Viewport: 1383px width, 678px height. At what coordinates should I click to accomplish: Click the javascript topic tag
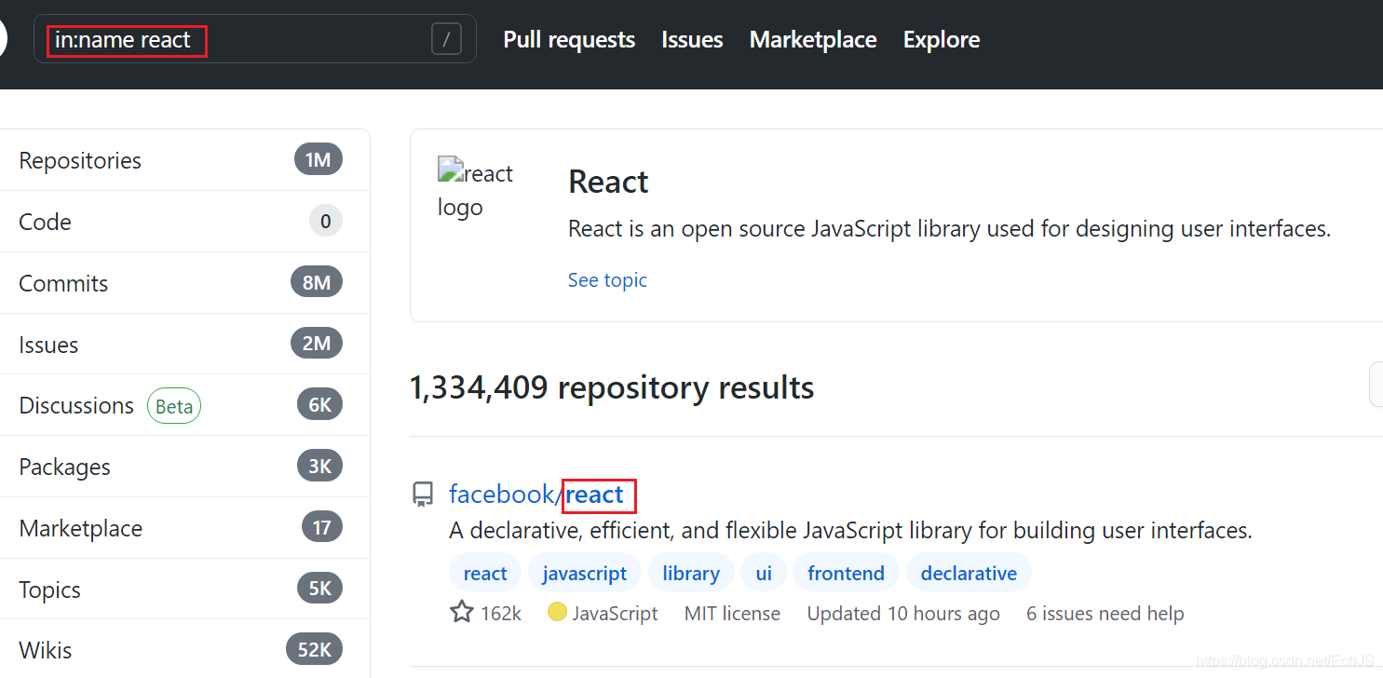coord(585,573)
